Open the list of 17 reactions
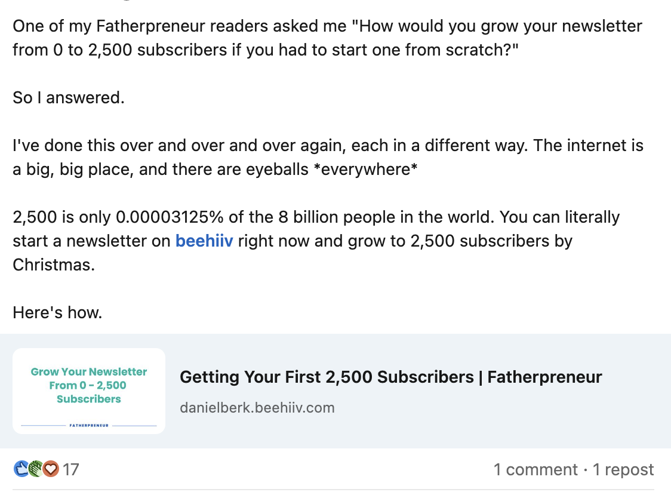This screenshot has width=671, height=492. tap(70, 469)
